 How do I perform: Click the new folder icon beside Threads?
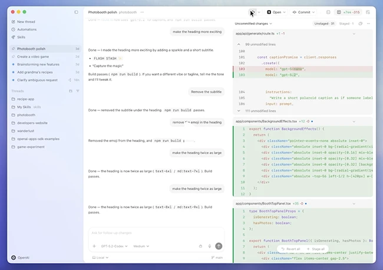pos(70,91)
